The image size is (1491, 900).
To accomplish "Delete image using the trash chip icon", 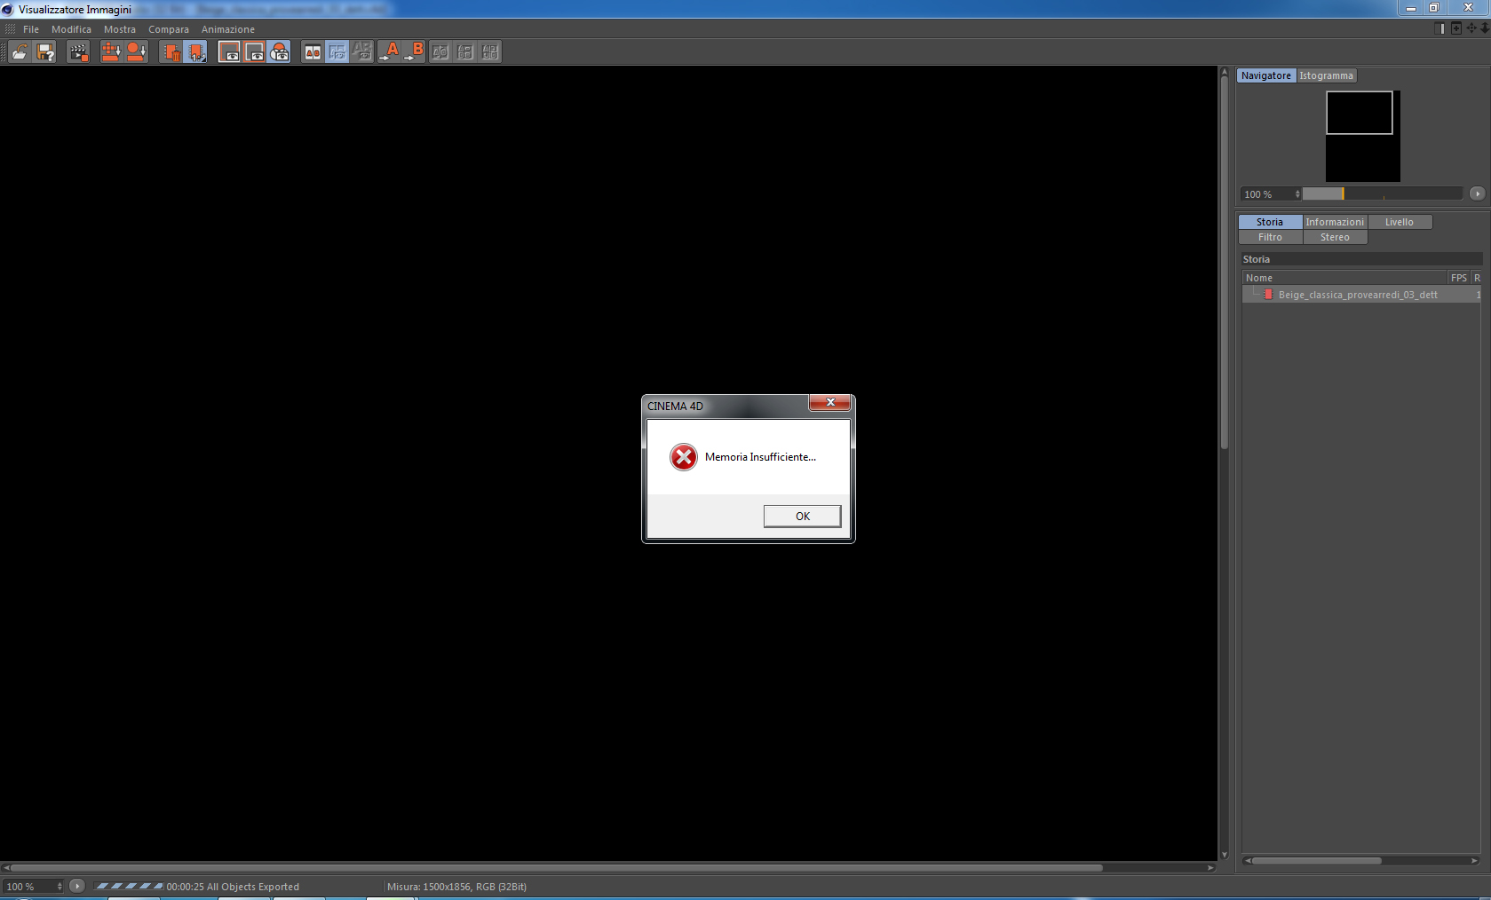I will (171, 51).
